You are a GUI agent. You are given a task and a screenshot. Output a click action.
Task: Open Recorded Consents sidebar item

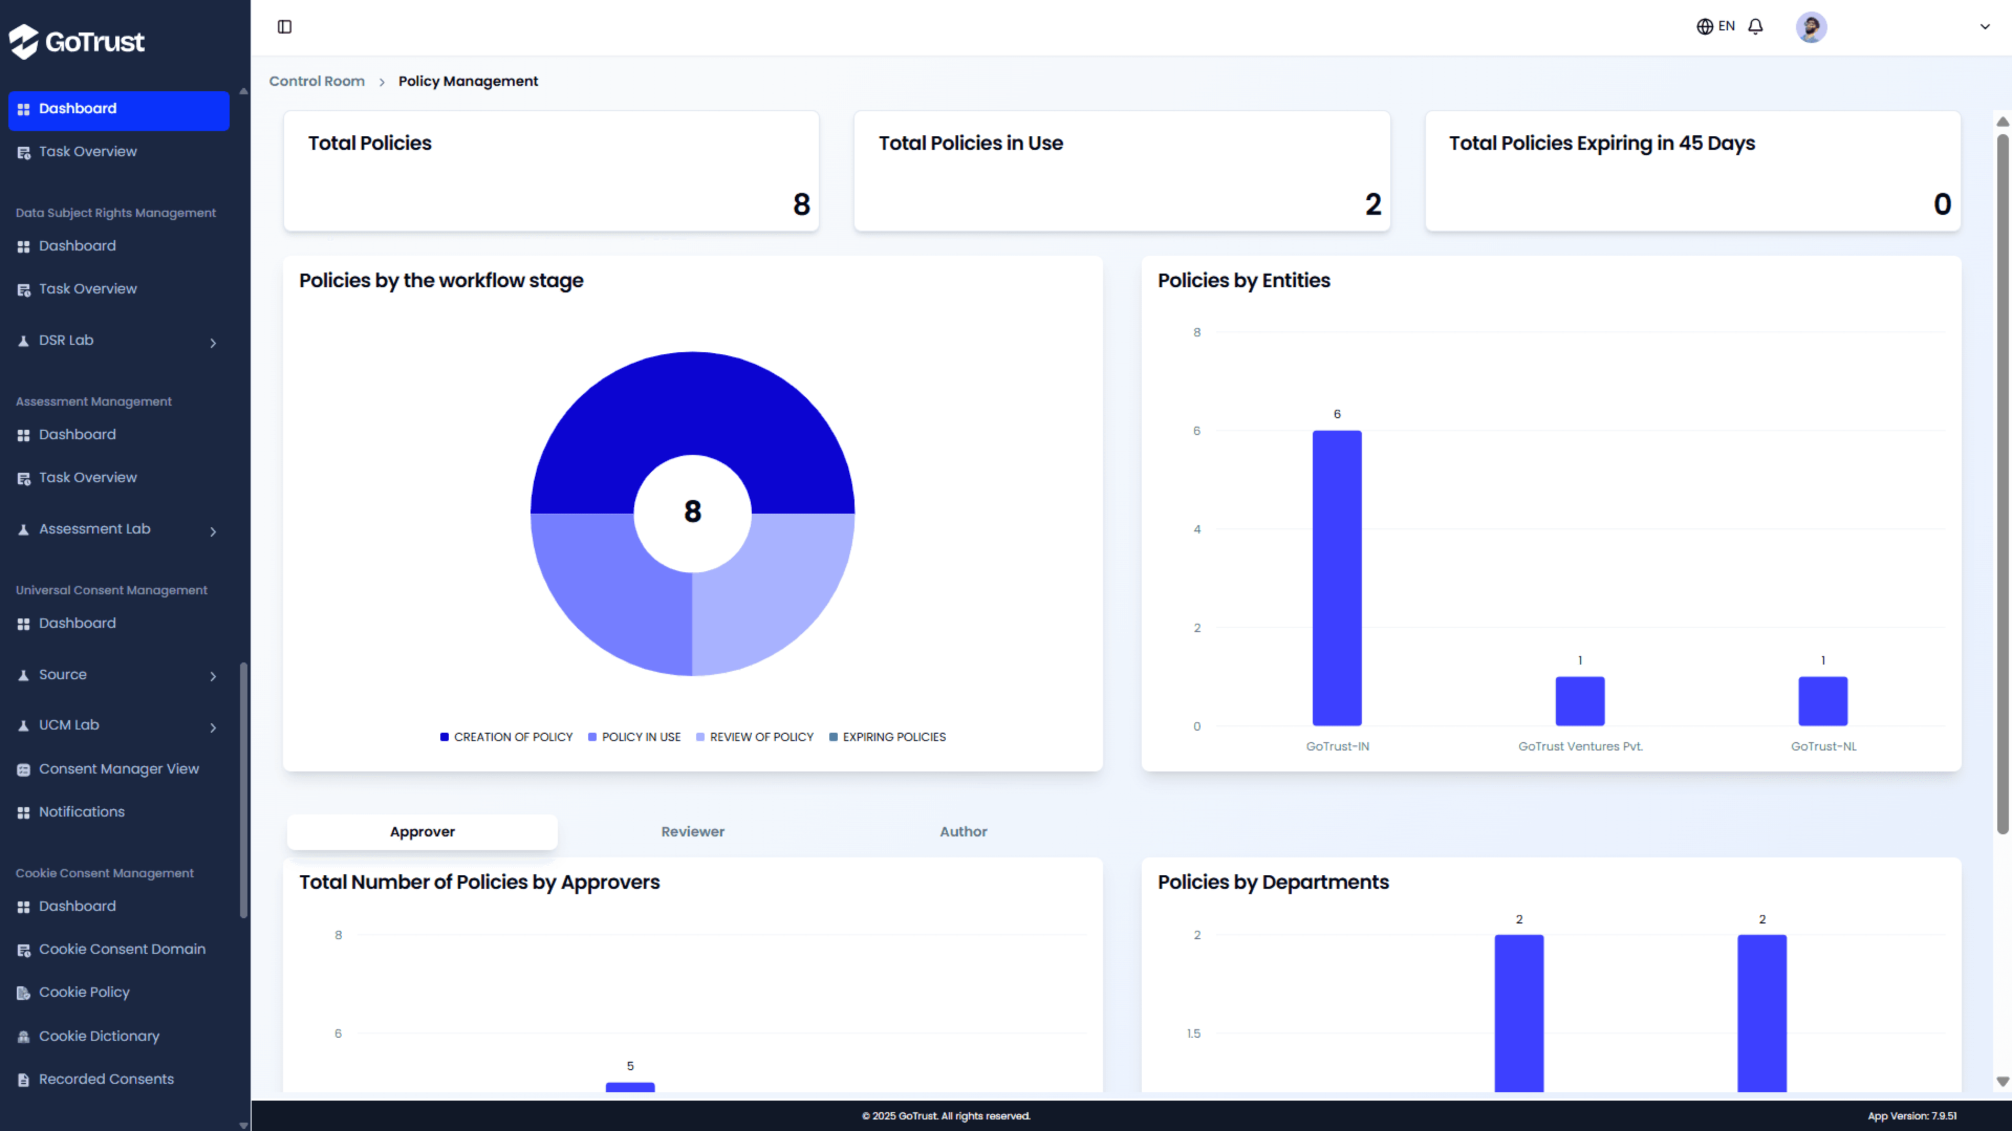coord(106,1079)
